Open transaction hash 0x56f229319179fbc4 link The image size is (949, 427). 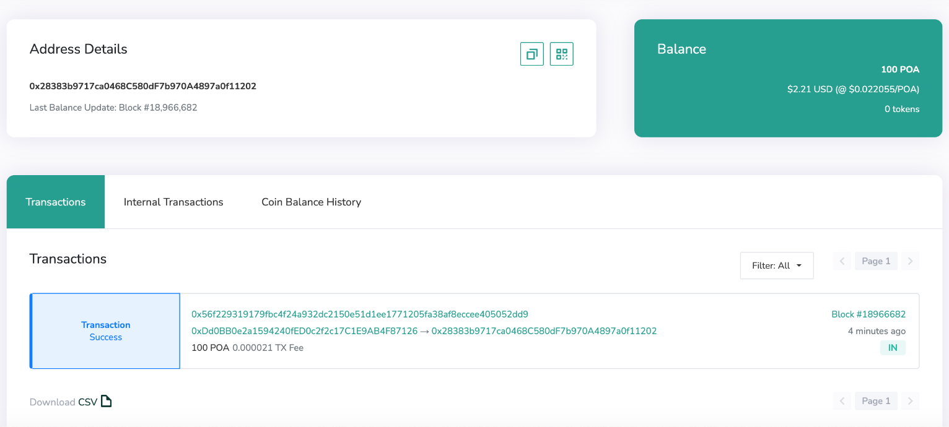pyautogui.click(x=360, y=314)
